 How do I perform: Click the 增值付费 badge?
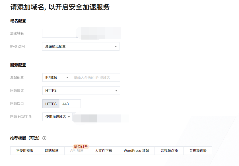(x=81, y=147)
